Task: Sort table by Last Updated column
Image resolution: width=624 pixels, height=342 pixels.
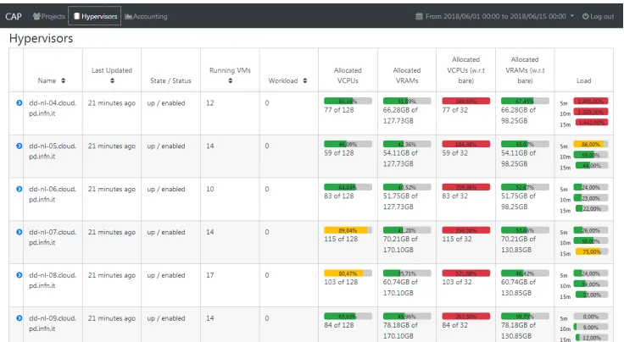Action: (112, 80)
